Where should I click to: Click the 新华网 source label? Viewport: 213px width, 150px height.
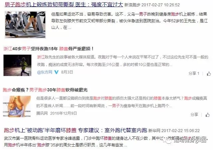click(x=154, y=131)
